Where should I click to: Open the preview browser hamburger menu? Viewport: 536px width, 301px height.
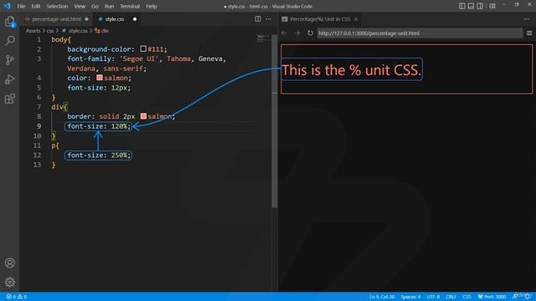(x=529, y=33)
